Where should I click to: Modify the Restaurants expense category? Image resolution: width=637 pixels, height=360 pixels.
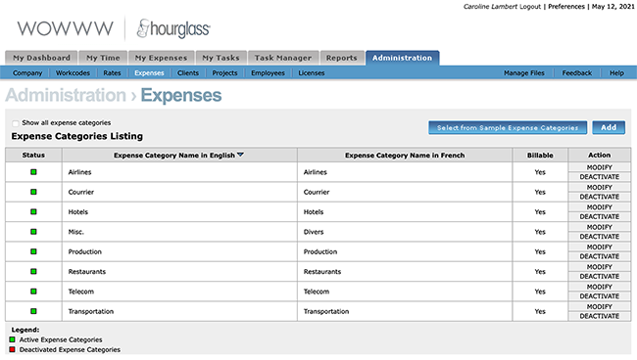[x=599, y=266]
